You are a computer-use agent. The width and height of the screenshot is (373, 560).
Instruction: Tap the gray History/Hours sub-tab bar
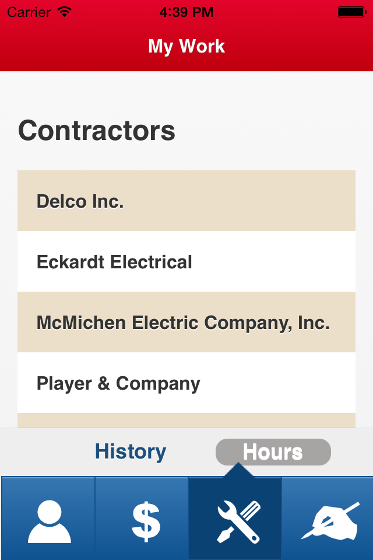click(x=186, y=452)
